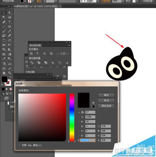Open brush definition dropdown arrow
156x157 pixels.
click(98, 1)
